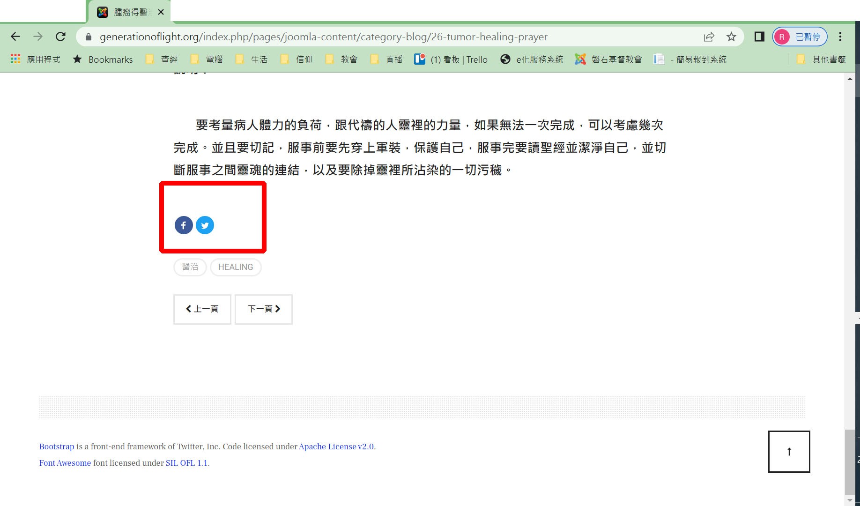Click the address bar URL
This screenshot has width=860, height=506.
coord(323,37)
